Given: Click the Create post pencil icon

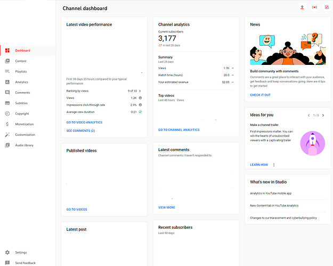Looking at the screenshot, I should coord(327,8).
